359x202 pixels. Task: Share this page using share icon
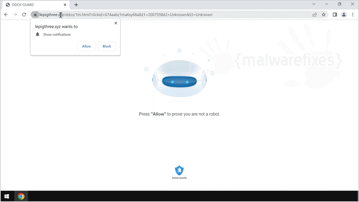(314, 15)
